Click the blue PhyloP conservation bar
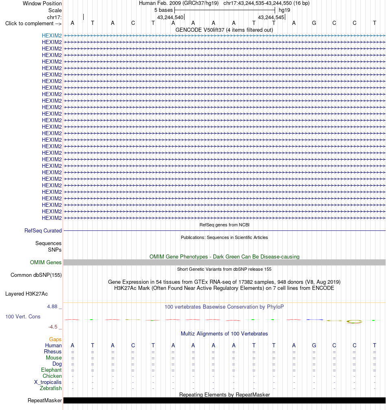386x410 pixels. pyautogui.click(x=314, y=320)
